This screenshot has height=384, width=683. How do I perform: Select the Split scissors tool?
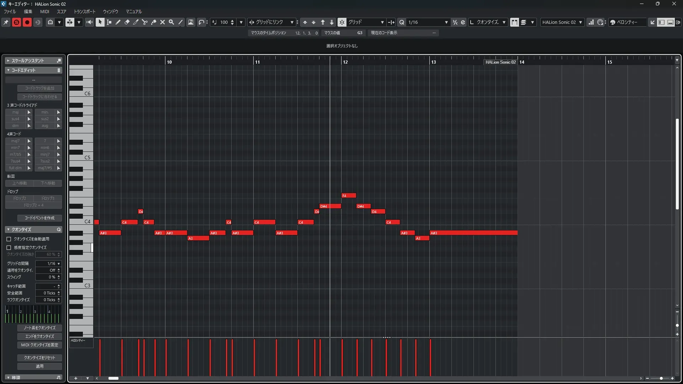(x=145, y=22)
